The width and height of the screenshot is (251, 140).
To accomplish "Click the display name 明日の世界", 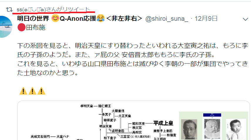I will coord(33,18).
